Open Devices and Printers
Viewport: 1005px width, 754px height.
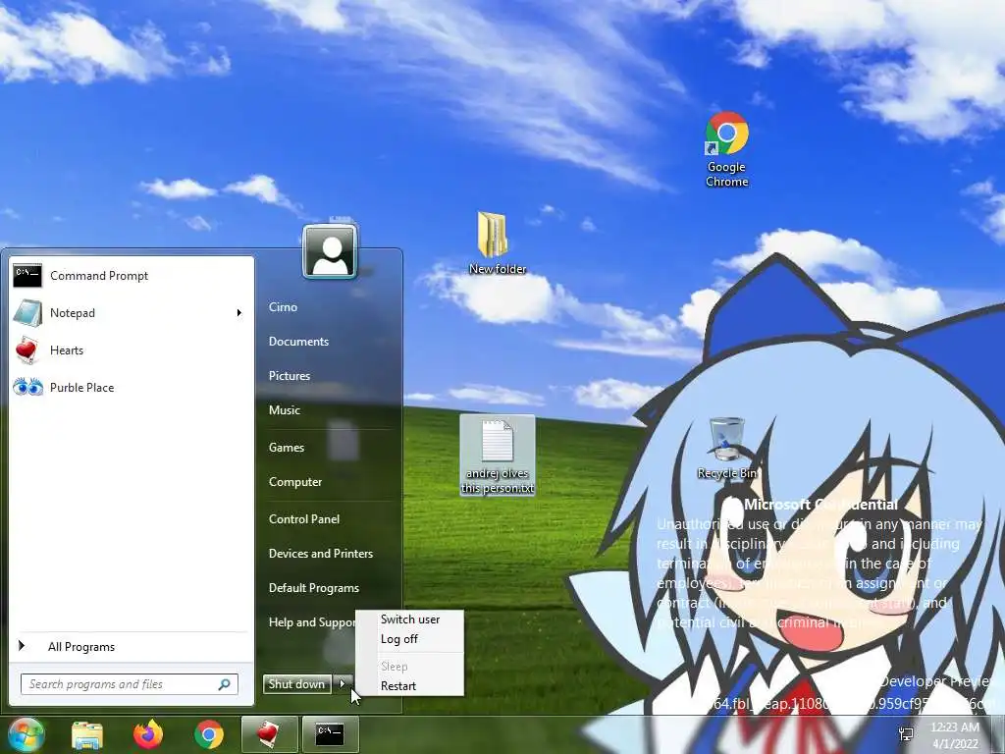321,554
